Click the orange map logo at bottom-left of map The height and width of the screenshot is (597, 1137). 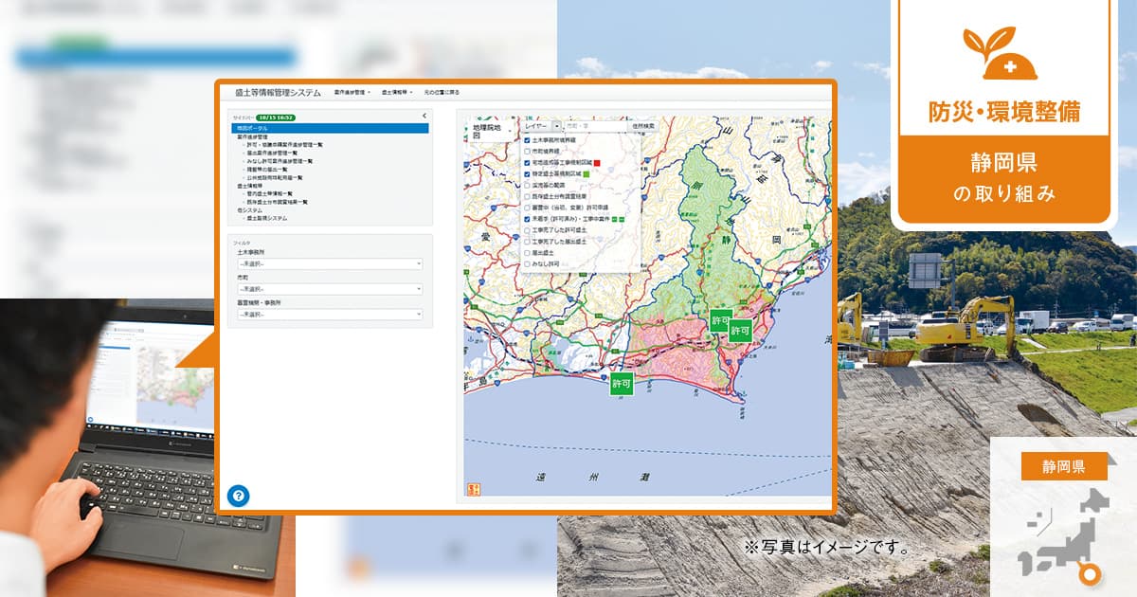click(x=473, y=489)
